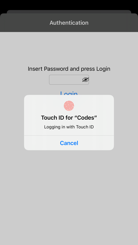Tap the stacked sheet edge above the Authentication header
This screenshot has height=245, width=138.
[x=69, y=12]
